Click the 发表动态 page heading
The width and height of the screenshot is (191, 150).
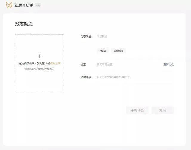pos(24,24)
